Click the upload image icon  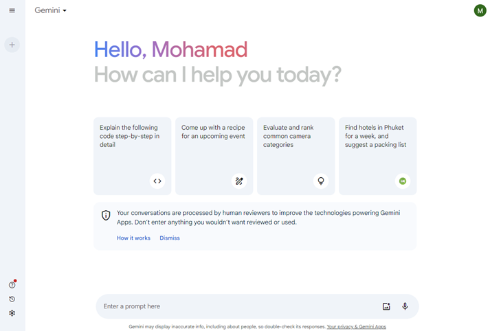pos(386,306)
